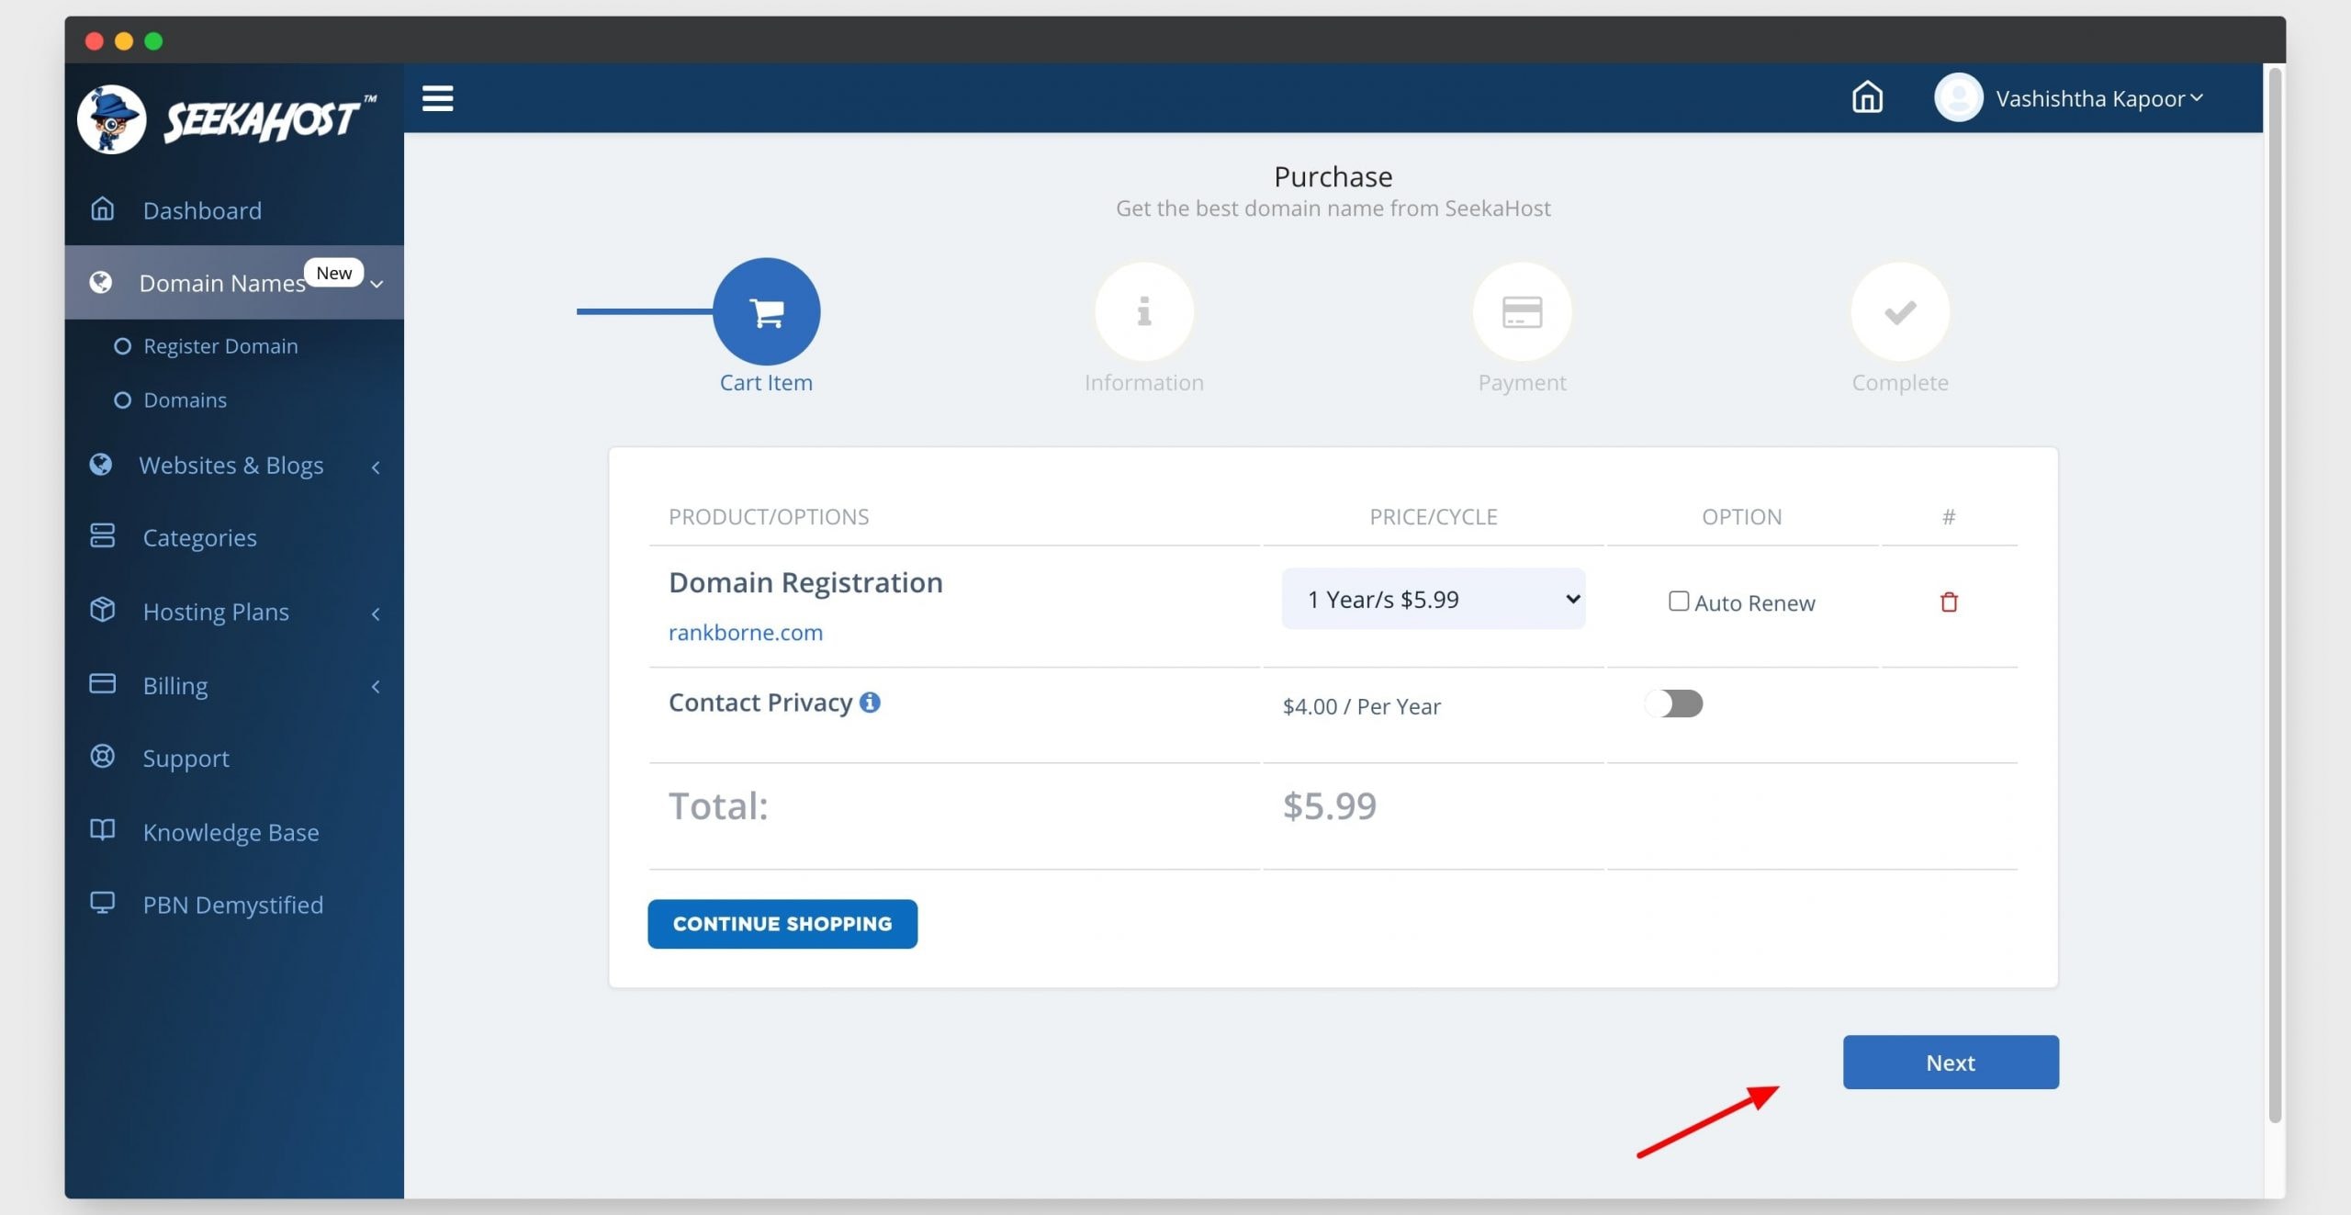Click the rankborne.com domain link
This screenshot has height=1215, width=2351.
(745, 631)
